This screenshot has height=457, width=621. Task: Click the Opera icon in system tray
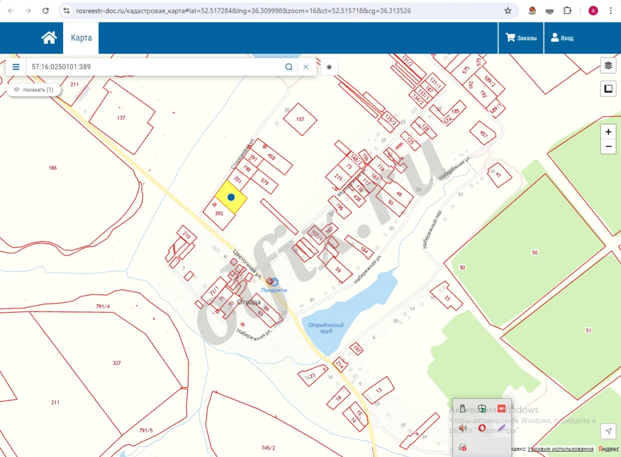[x=482, y=428]
